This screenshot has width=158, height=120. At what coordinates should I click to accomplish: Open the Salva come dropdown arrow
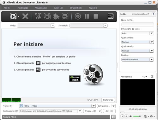pyautogui.click(x=113, y=106)
